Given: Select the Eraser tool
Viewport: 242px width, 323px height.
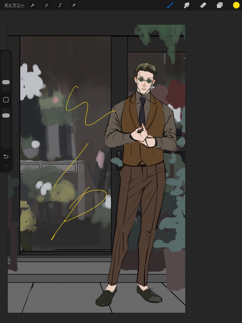Looking at the screenshot, I should pos(203,5).
